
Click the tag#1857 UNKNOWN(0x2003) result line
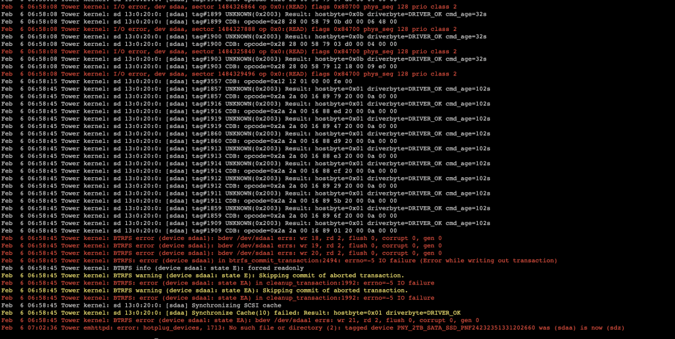point(246,89)
